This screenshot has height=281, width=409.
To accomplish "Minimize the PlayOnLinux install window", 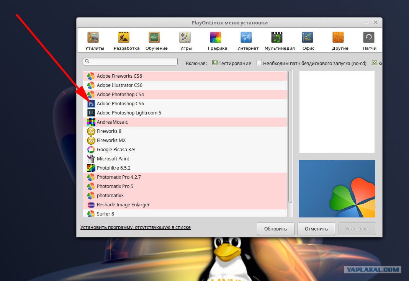I will (366, 23).
